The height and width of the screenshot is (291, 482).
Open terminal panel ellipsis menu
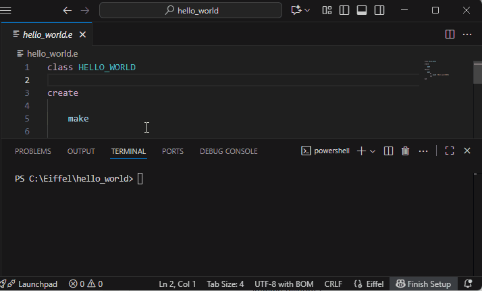point(423,151)
